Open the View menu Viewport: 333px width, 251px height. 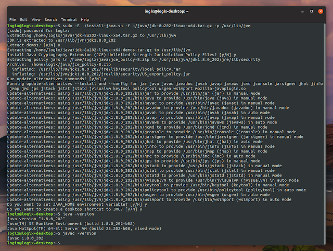coord(36,20)
